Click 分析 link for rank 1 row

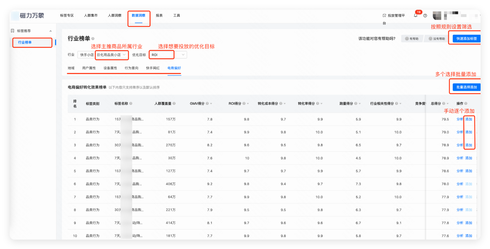point(460,119)
